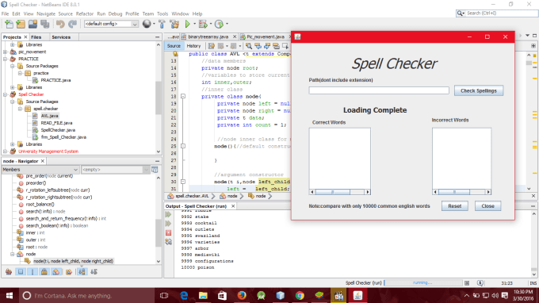Click the Task View taskbar icon
The height and width of the screenshot is (303, 539).
tap(164, 295)
